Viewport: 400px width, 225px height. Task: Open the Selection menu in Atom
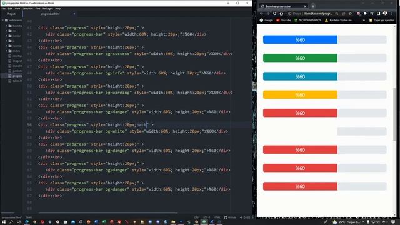pyautogui.click(x=27, y=8)
